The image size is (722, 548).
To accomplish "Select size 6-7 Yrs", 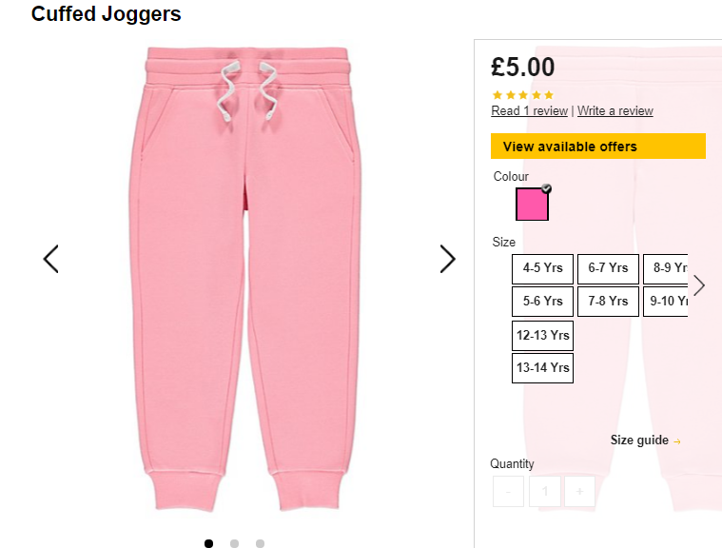I will [x=608, y=268].
